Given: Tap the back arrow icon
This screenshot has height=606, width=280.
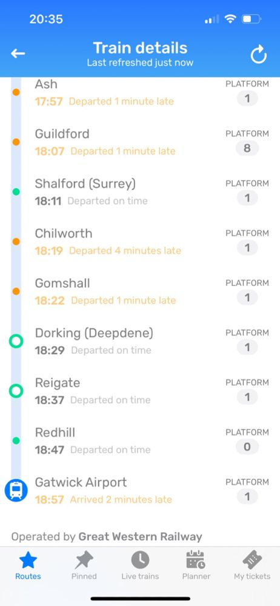Looking at the screenshot, I should (x=18, y=54).
